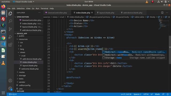Open Google Chrome from the dock
This screenshot has width=171, height=96.
click(3, 38)
